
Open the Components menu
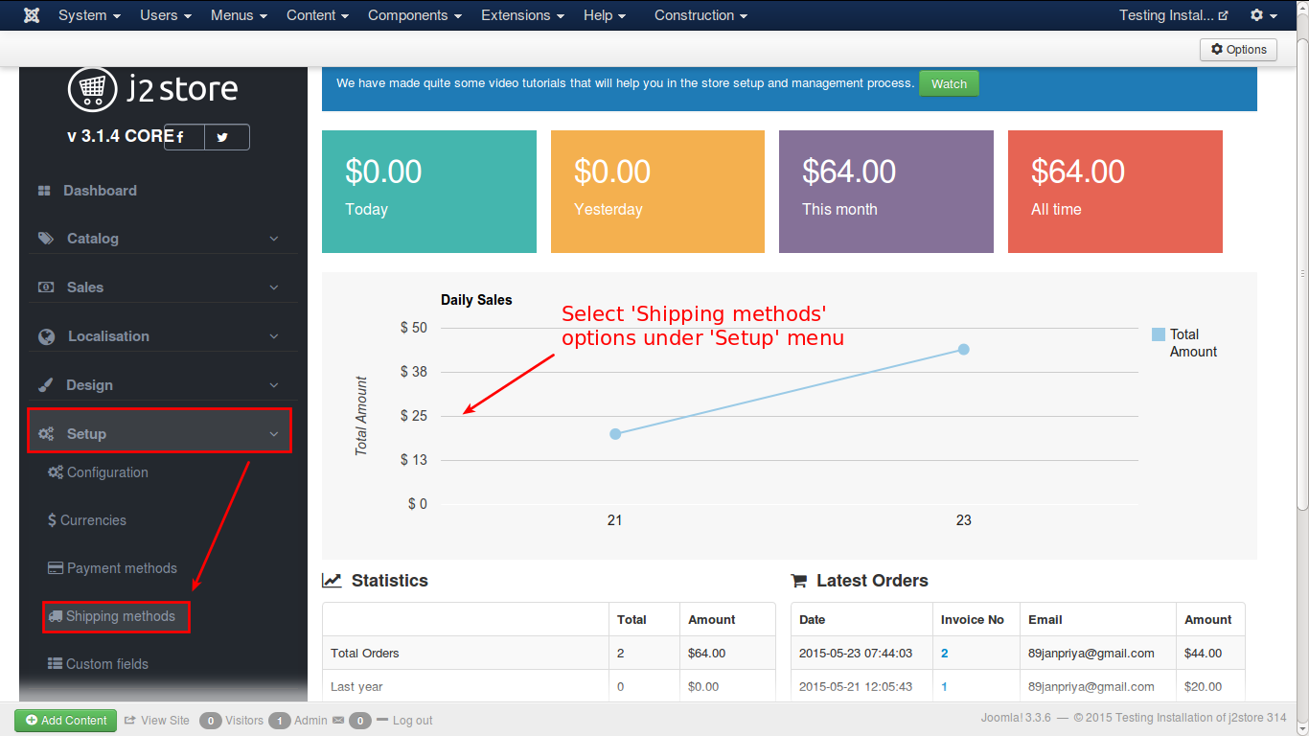point(414,15)
